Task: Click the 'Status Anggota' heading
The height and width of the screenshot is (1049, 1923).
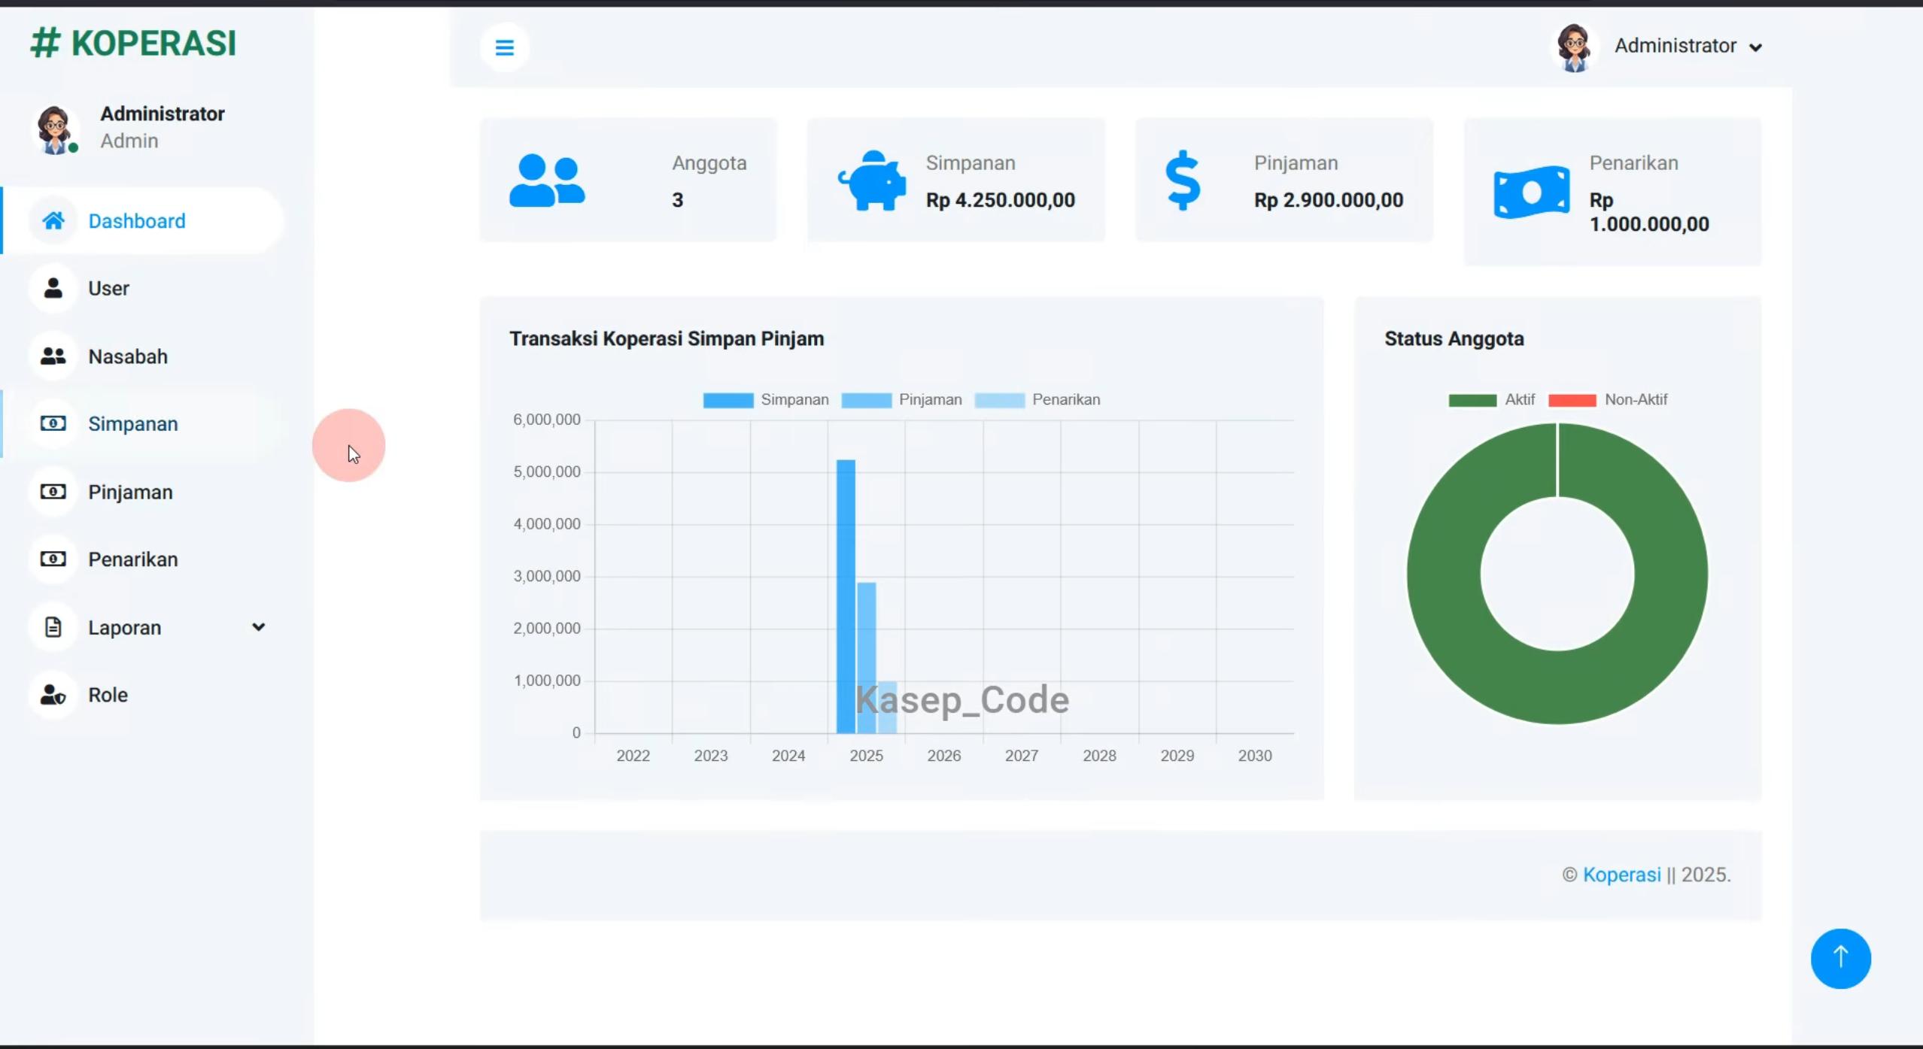Action: pos(1454,338)
